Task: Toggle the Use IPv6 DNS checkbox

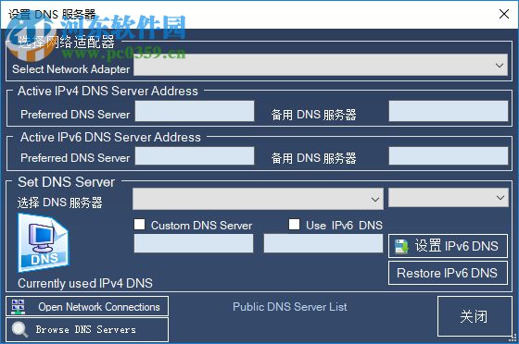Action: tap(294, 225)
